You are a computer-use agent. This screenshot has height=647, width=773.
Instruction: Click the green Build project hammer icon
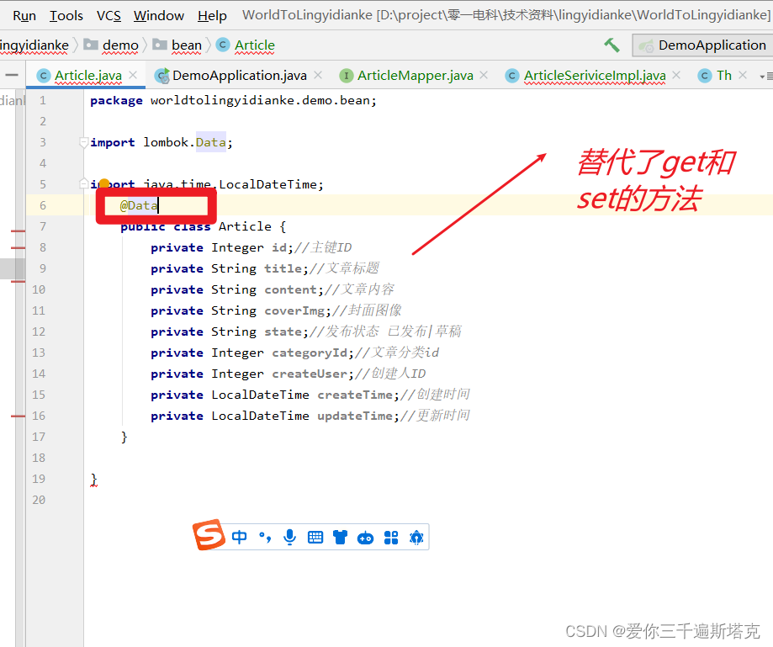pos(612,45)
